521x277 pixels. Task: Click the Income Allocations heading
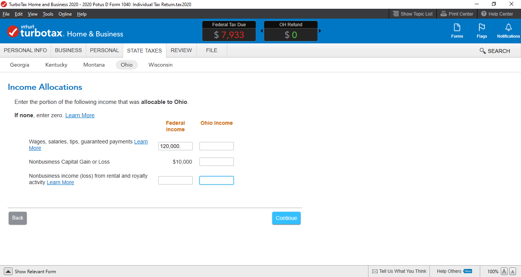click(x=45, y=87)
